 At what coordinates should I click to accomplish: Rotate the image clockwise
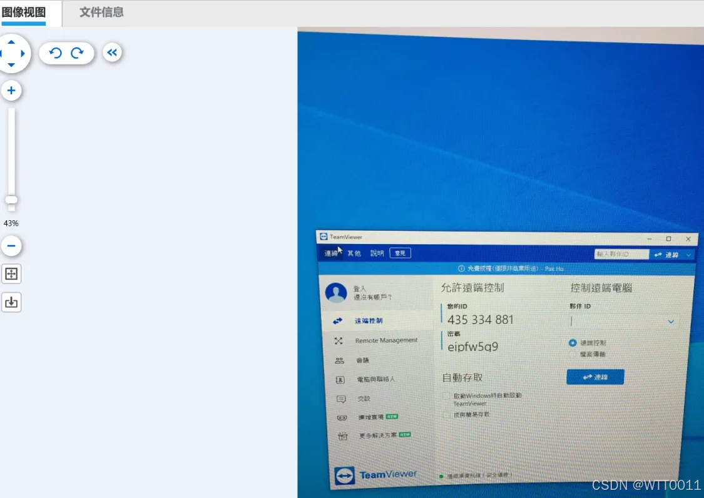click(x=77, y=53)
